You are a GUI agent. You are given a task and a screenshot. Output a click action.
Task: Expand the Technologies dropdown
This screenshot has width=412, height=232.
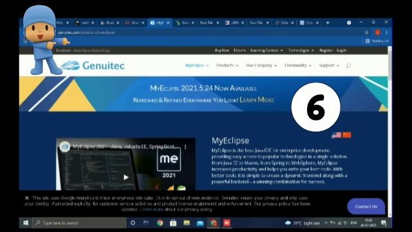(301, 50)
